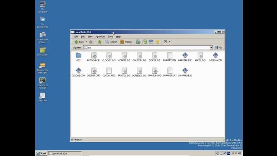Launch Applications Manager from the desktop
The width and height of the screenshot is (277, 156).
pos(42,68)
